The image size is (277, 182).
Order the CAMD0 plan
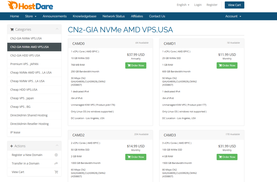(136, 66)
